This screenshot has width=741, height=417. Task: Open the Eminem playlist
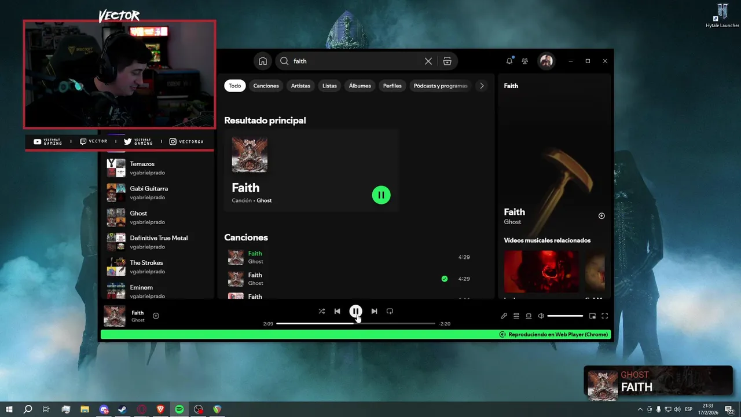(156, 290)
